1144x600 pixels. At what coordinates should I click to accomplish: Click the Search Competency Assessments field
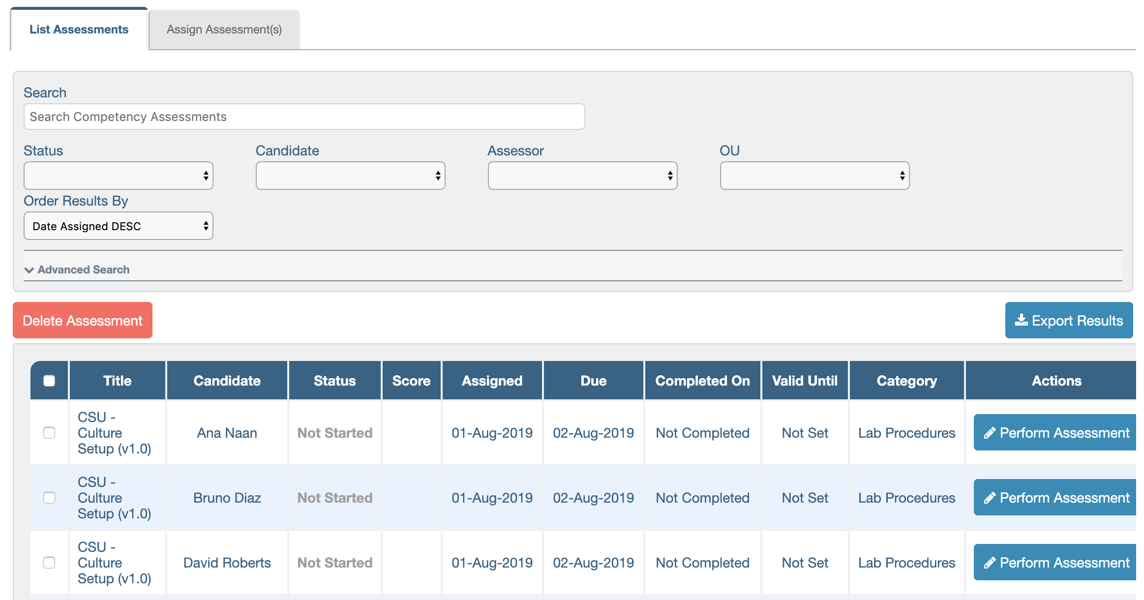coord(304,117)
